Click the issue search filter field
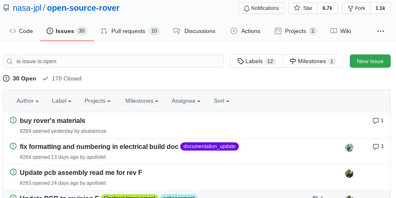This screenshot has width=396, height=198. pyautogui.click(x=113, y=61)
